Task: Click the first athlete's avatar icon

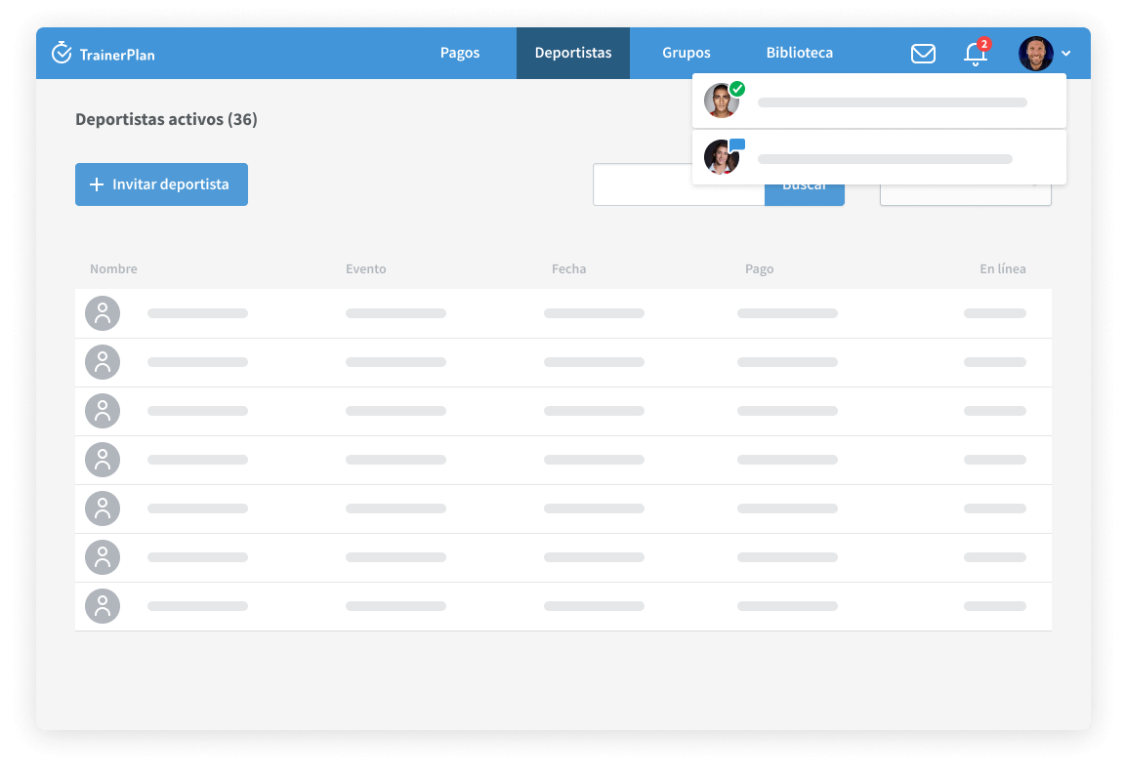Action: (103, 313)
